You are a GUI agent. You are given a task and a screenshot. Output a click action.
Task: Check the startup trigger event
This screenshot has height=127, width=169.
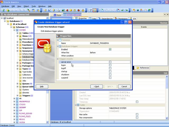tap(110, 71)
